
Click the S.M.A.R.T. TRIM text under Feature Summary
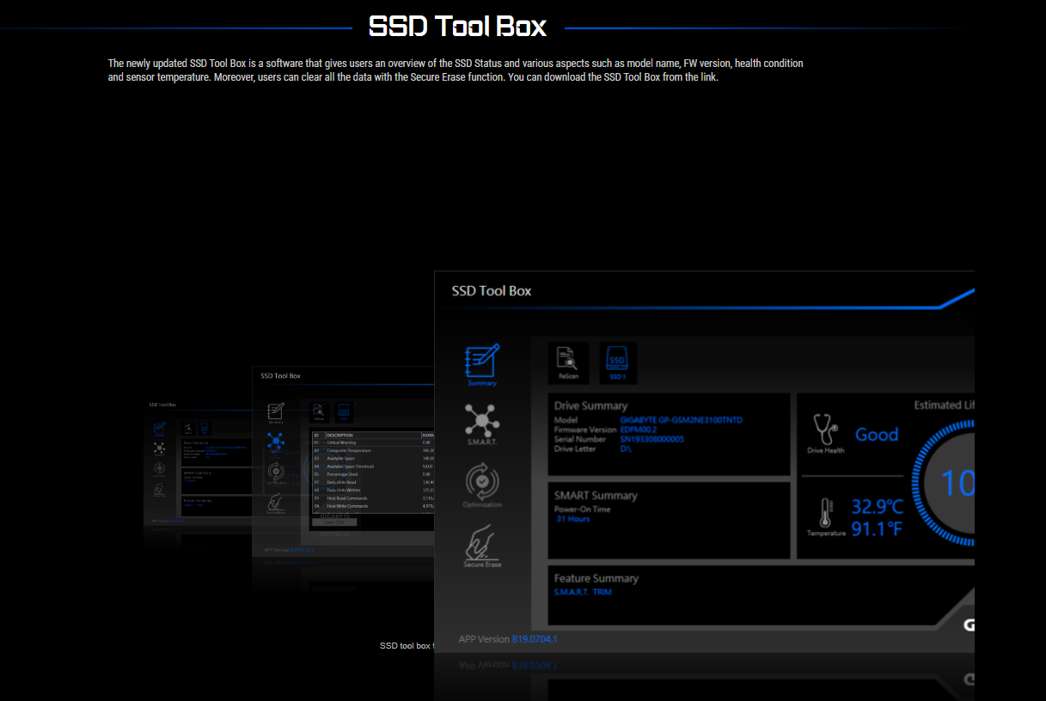click(583, 592)
